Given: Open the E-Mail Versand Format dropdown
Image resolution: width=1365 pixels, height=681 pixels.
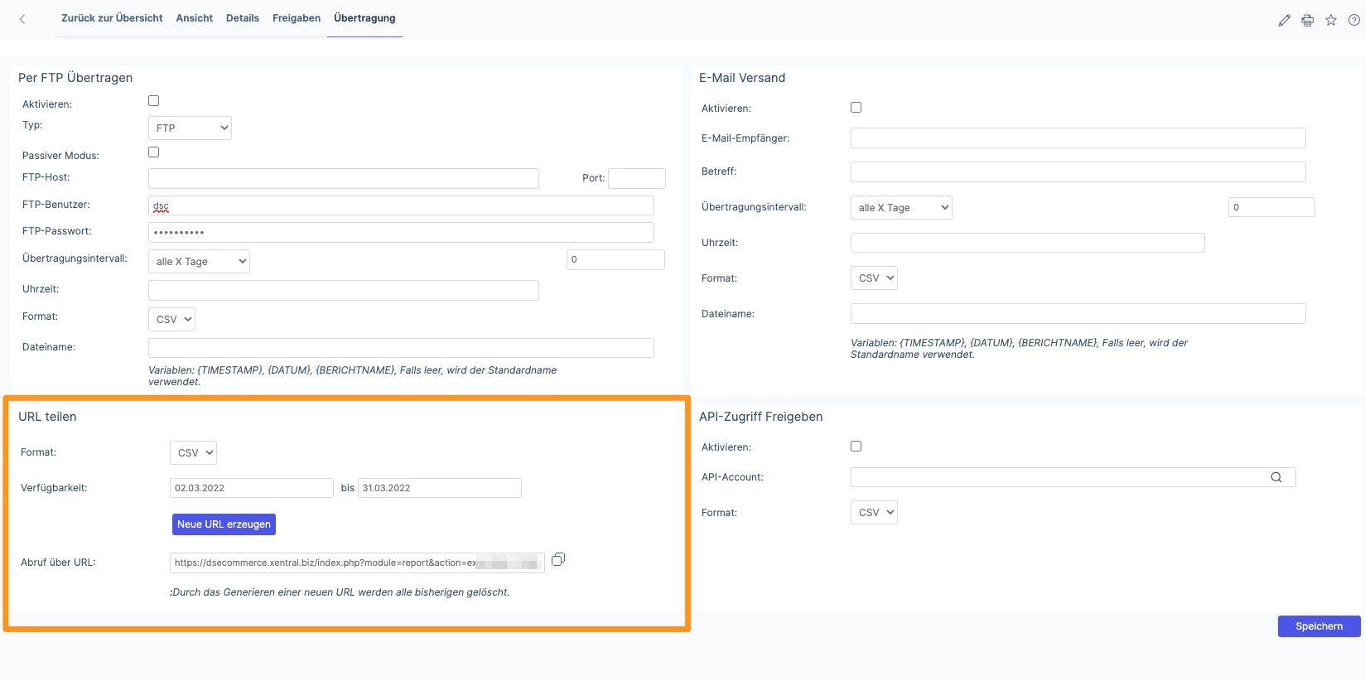Looking at the screenshot, I should (x=874, y=278).
